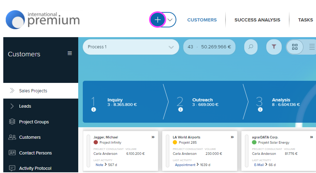Click the Inquiry stage info icon
The height and width of the screenshot is (173, 316).
click(94, 109)
